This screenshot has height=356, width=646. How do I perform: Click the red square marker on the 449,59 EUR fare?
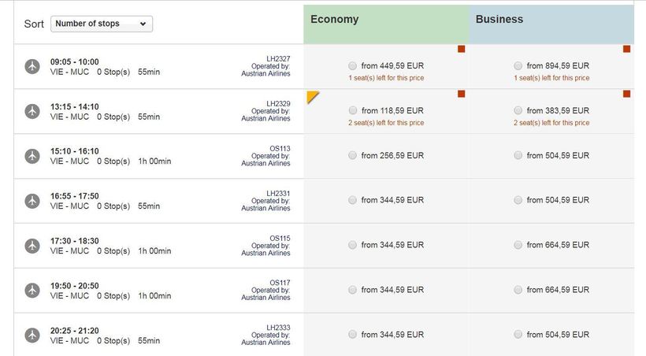(461, 49)
